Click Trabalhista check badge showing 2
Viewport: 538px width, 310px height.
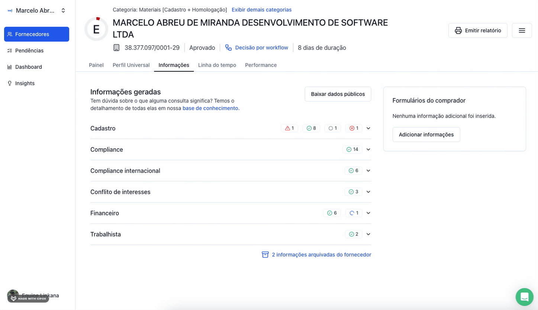(x=354, y=234)
